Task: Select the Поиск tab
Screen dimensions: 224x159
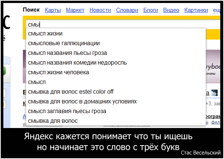Action: pos(31,10)
